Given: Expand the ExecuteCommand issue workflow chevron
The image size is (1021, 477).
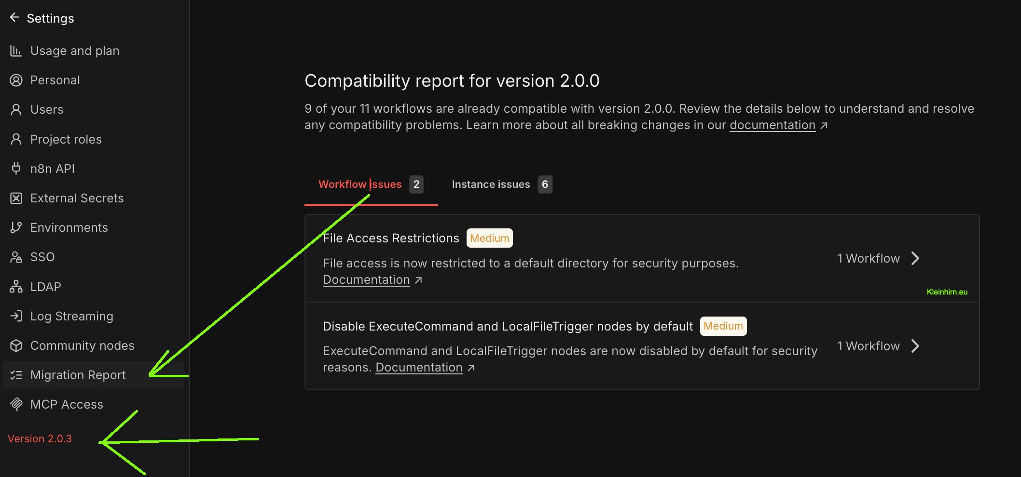Looking at the screenshot, I should [x=915, y=346].
